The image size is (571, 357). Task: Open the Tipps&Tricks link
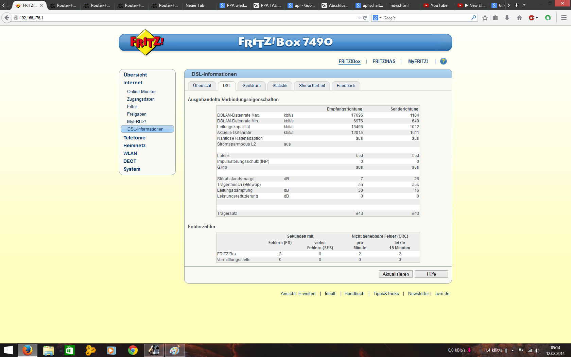pyautogui.click(x=386, y=293)
